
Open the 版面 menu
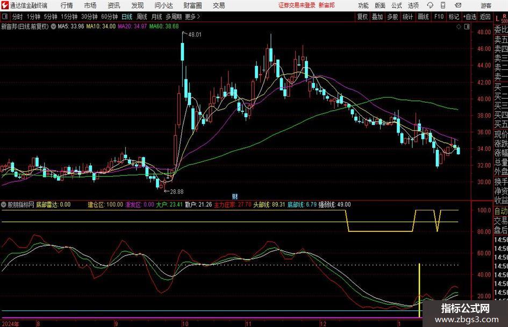click(x=380, y=5)
